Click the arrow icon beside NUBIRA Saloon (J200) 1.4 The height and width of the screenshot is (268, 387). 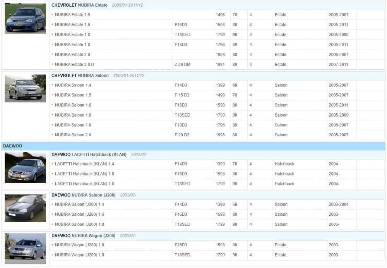click(53, 204)
